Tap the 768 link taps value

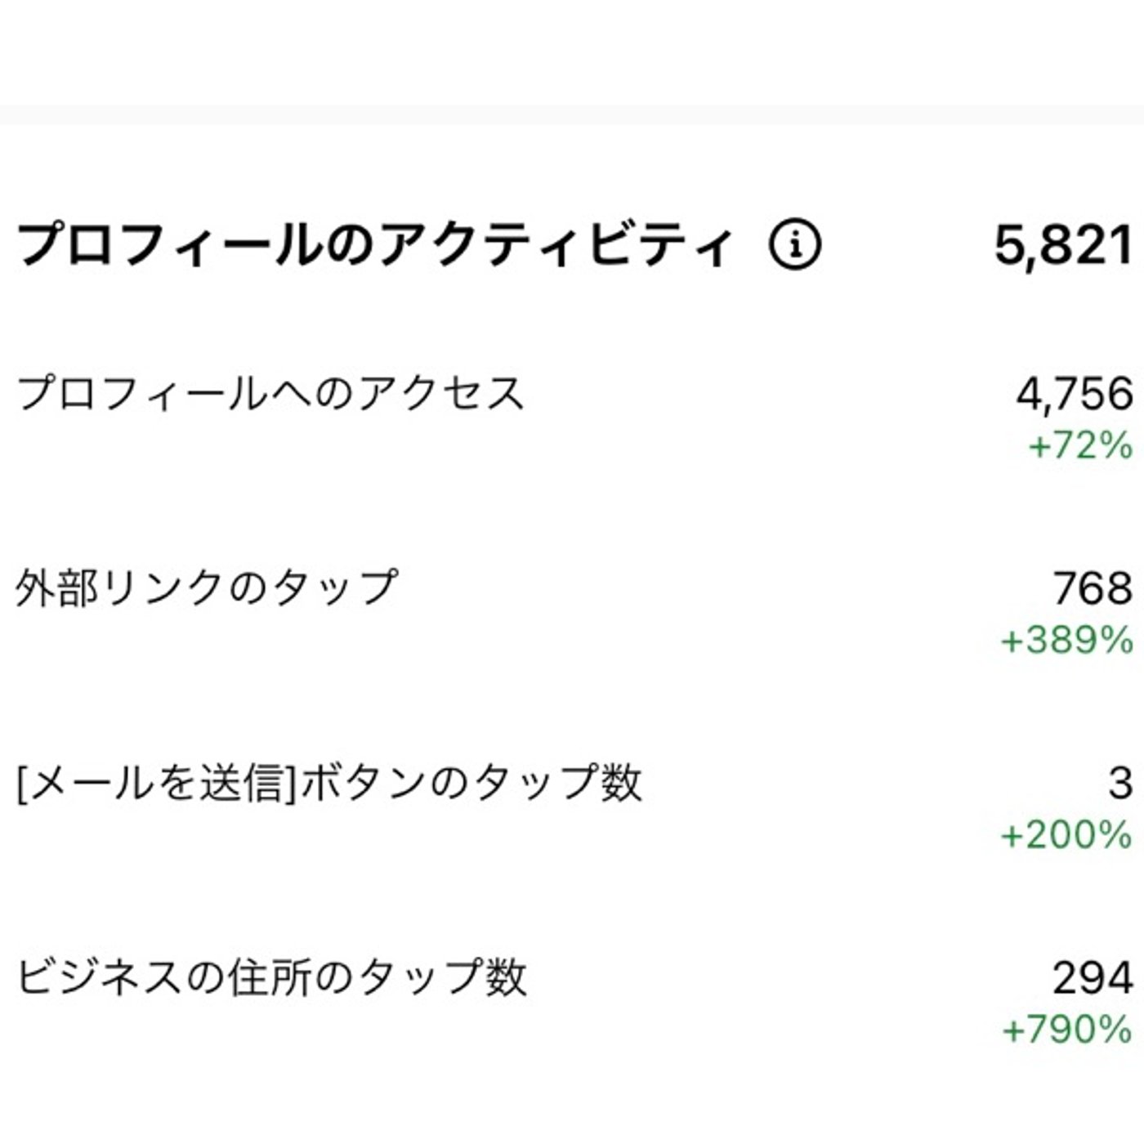click(x=1093, y=588)
